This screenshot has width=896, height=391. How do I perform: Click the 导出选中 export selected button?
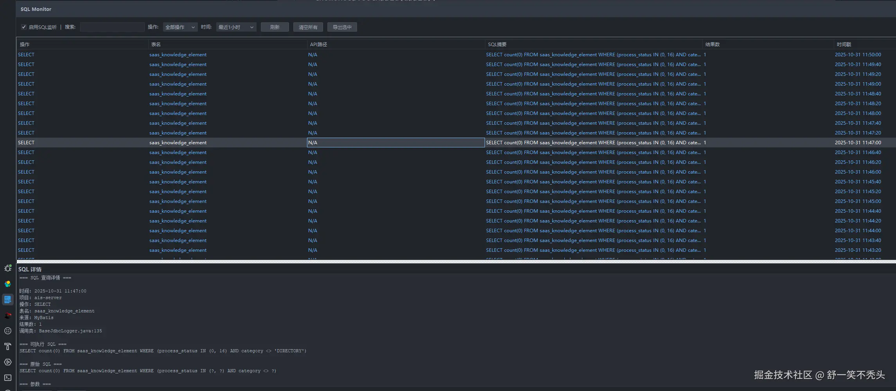[342, 27]
